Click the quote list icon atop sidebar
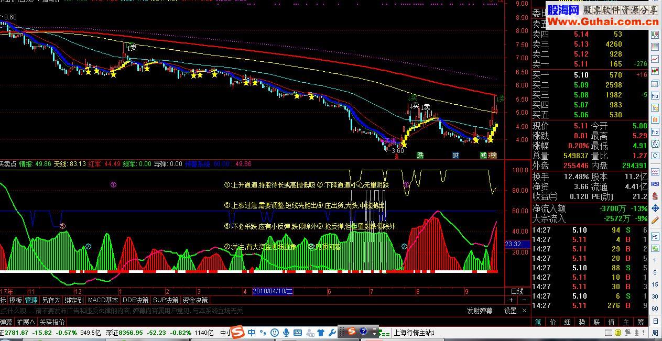The height and width of the screenshot is (341, 662). 655,35
